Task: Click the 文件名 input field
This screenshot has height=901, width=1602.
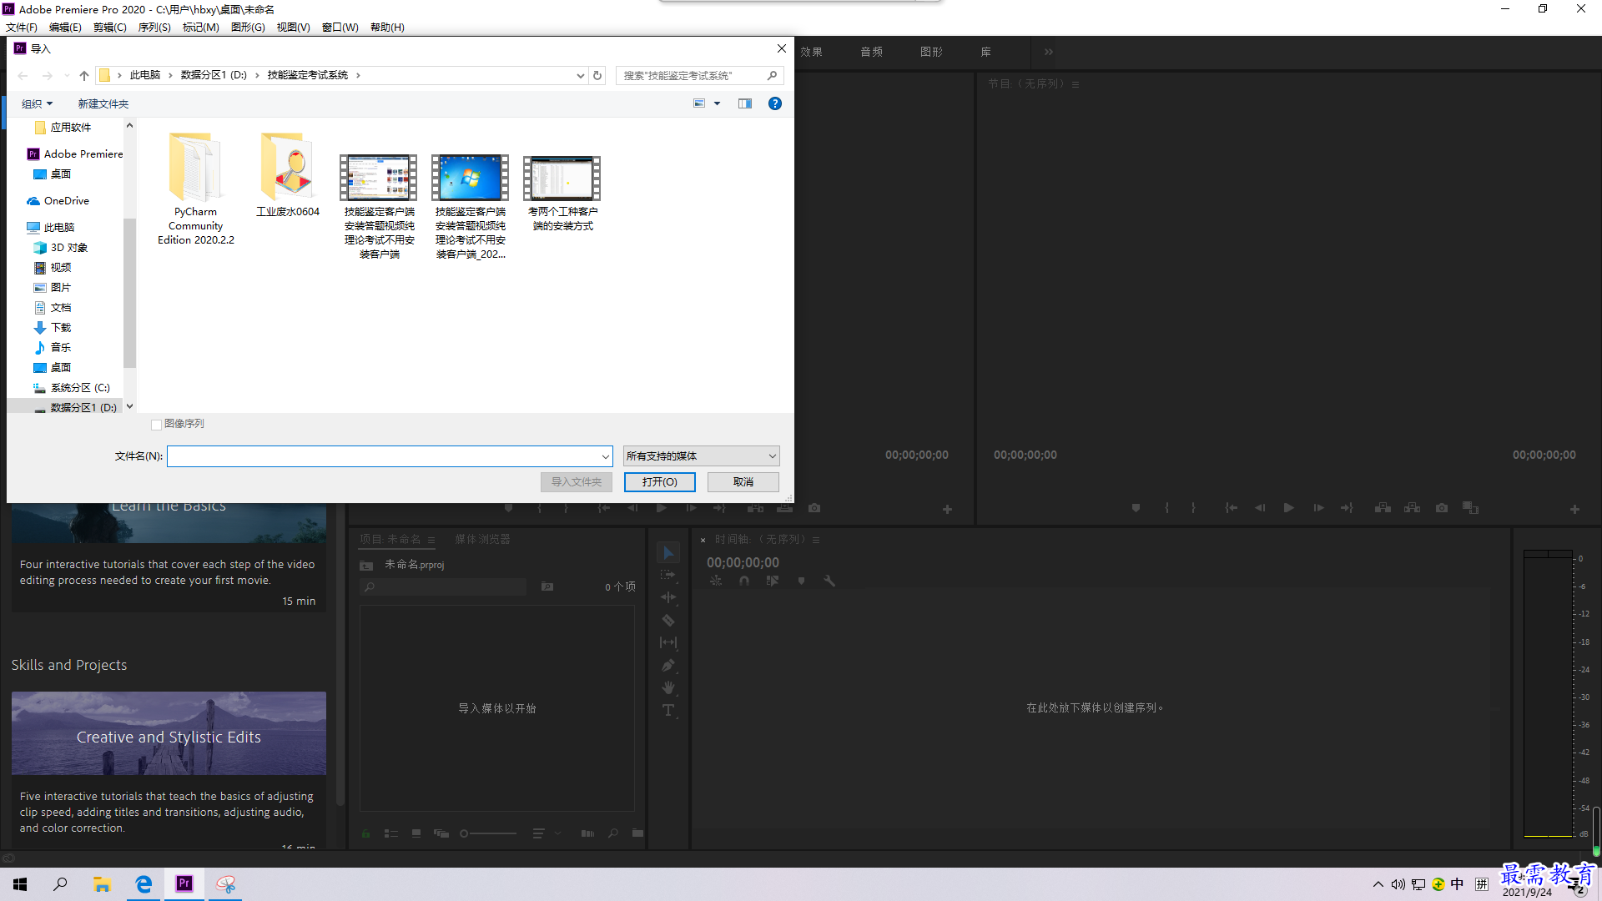Action: click(x=383, y=456)
